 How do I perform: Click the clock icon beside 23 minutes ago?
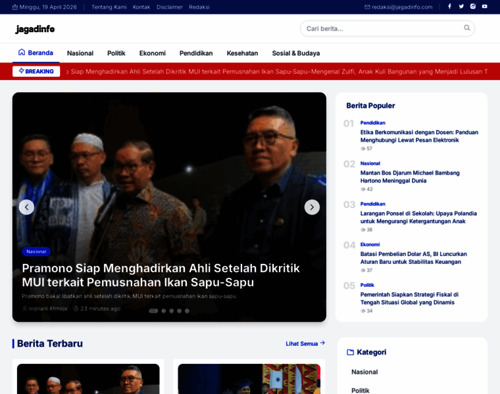76,309
